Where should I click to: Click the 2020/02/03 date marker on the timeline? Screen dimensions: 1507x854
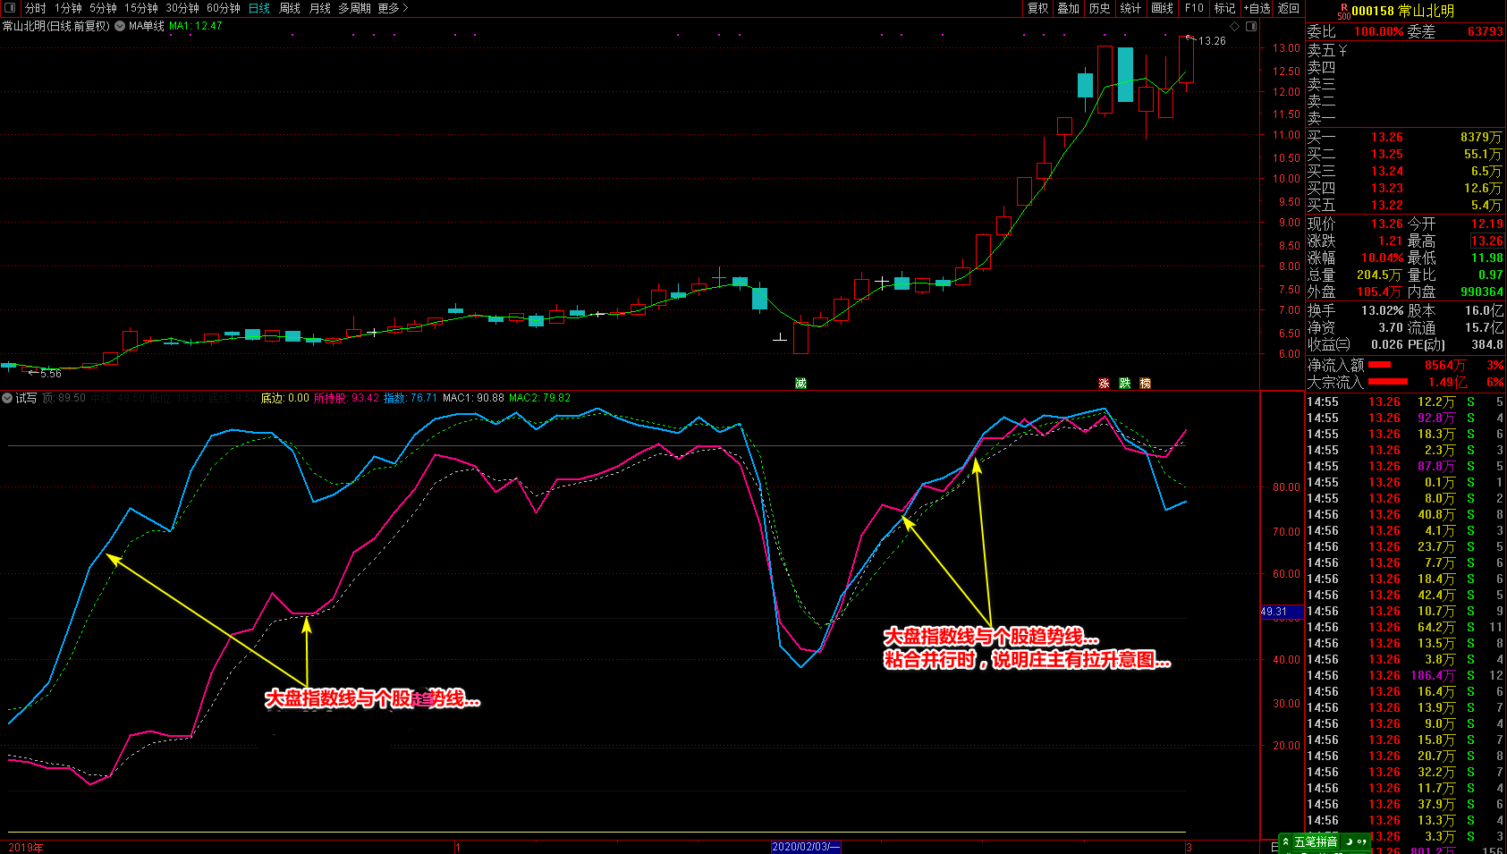click(806, 847)
